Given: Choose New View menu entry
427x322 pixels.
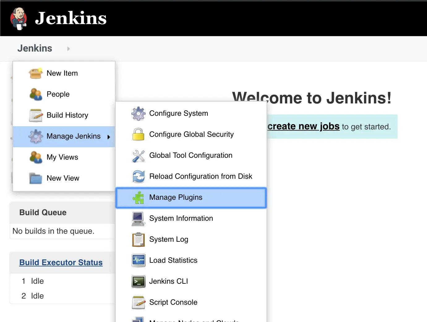Looking at the screenshot, I should [64, 178].
